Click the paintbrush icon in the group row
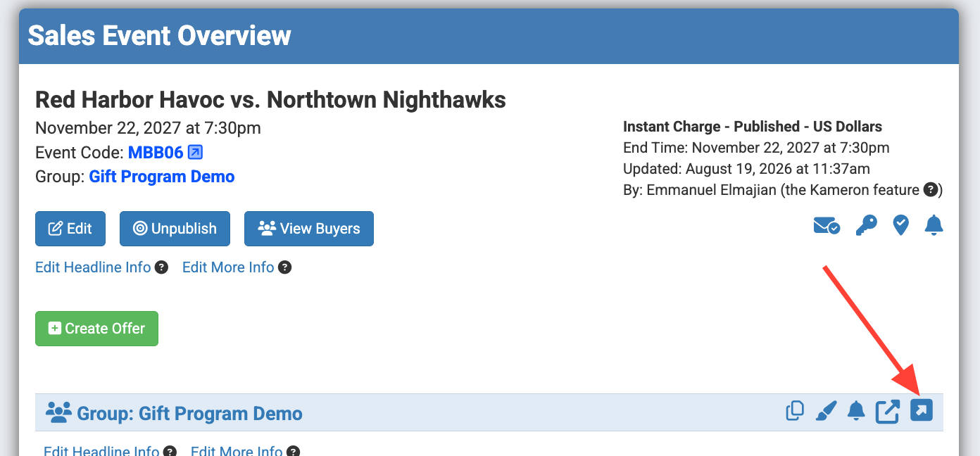The image size is (980, 456). [x=826, y=411]
